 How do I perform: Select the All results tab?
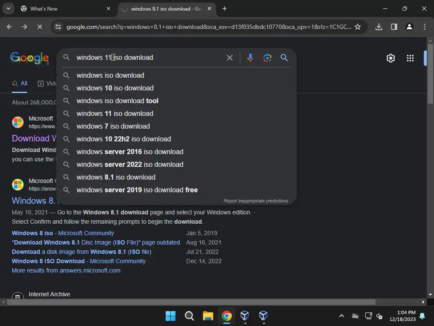(19, 84)
